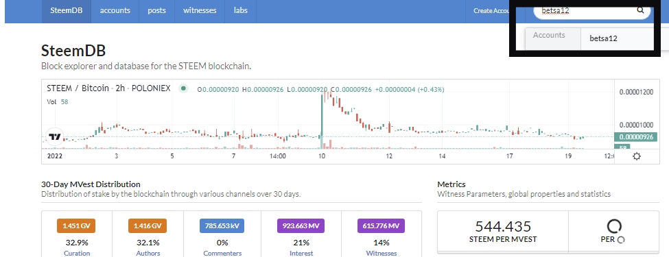Click the search magnifier icon
This screenshot has width=669, height=257.
[x=640, y=10]
